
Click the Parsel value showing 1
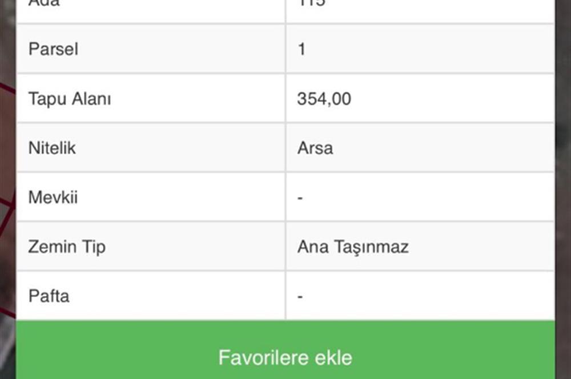tap(302, 49)
